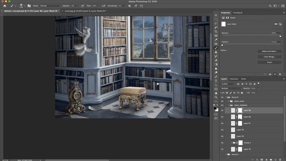Delete layer using trash icon in Layers
This screenshot has height=161, width=286.
tap(280, 160)
